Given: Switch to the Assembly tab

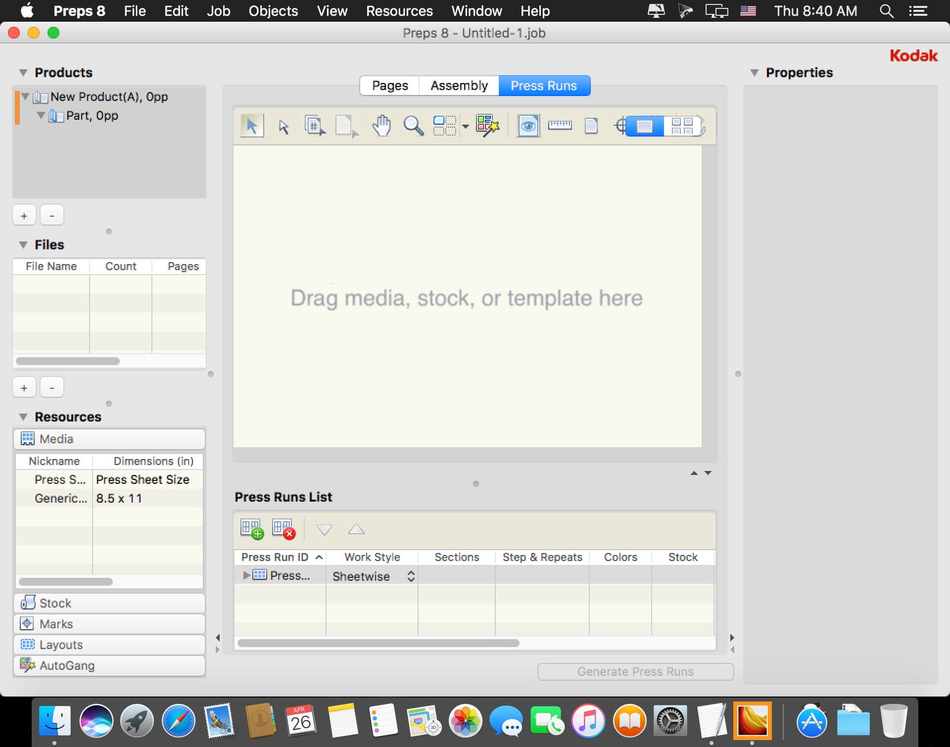Looking at the screenshot, I should click(x=459, y=86).
